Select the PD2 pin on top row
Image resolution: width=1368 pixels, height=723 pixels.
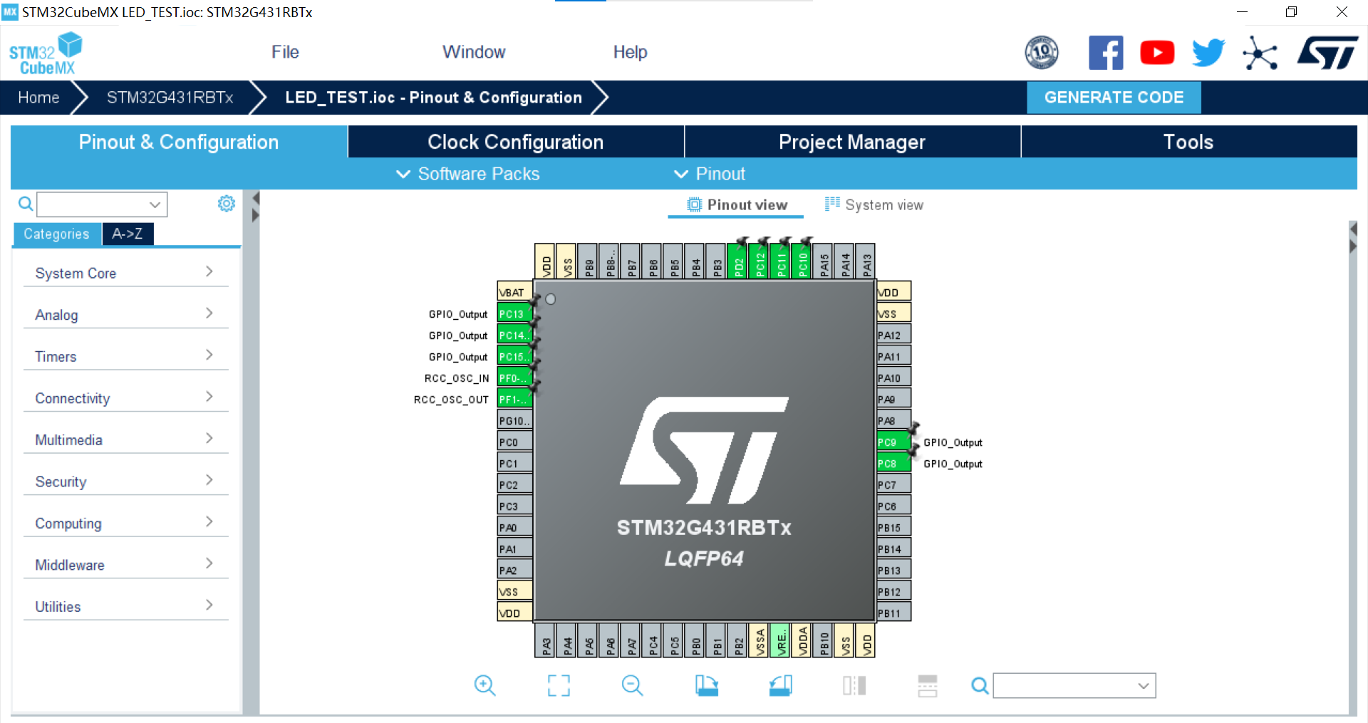[x=737, y=261]
